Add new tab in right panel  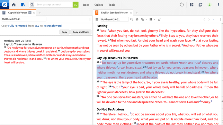(137, 13)
